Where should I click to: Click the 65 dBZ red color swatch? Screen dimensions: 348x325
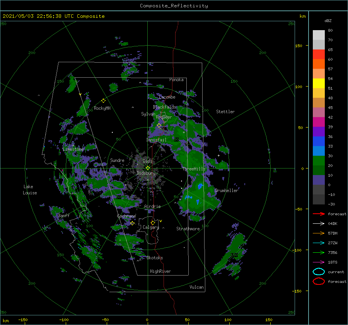click(319, 54)
